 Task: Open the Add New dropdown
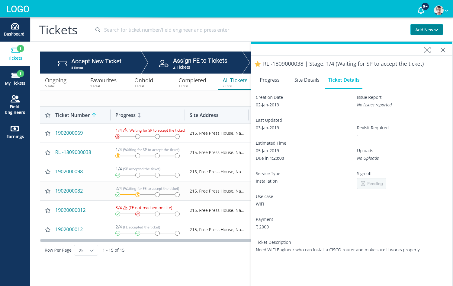click(426, 30)
